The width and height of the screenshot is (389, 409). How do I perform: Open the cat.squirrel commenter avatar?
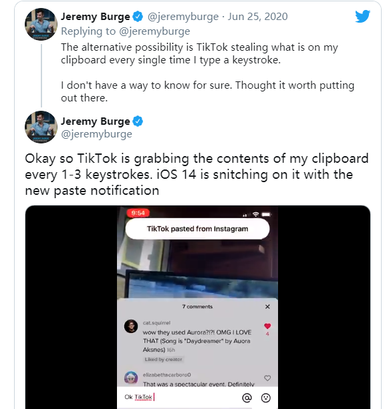tap(131, 326)
